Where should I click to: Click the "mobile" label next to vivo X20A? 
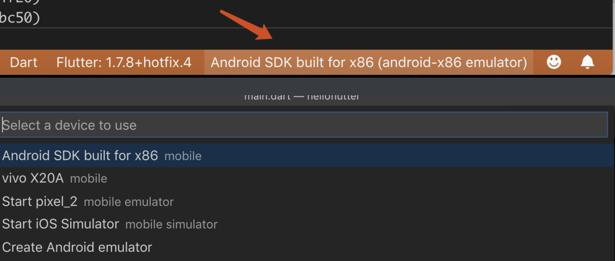point(89,179)
